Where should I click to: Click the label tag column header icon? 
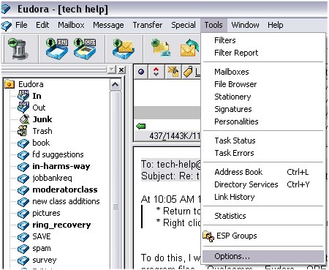pyautogui.click(x=188, y=72)
